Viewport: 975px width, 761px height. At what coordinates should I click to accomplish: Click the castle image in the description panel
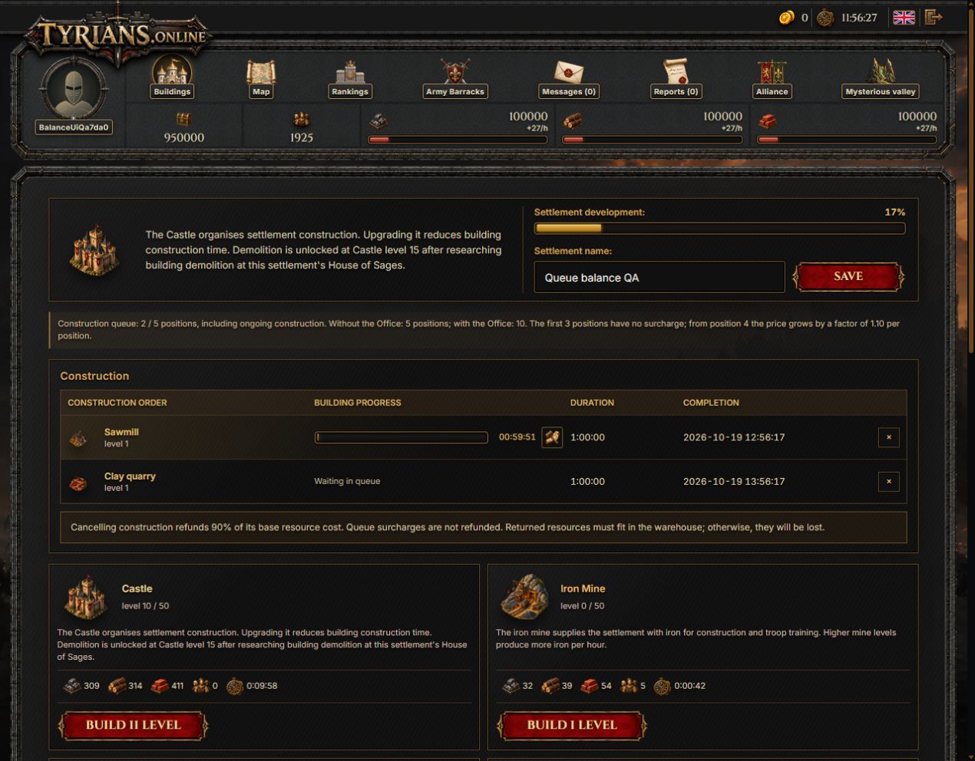point(94,249)
